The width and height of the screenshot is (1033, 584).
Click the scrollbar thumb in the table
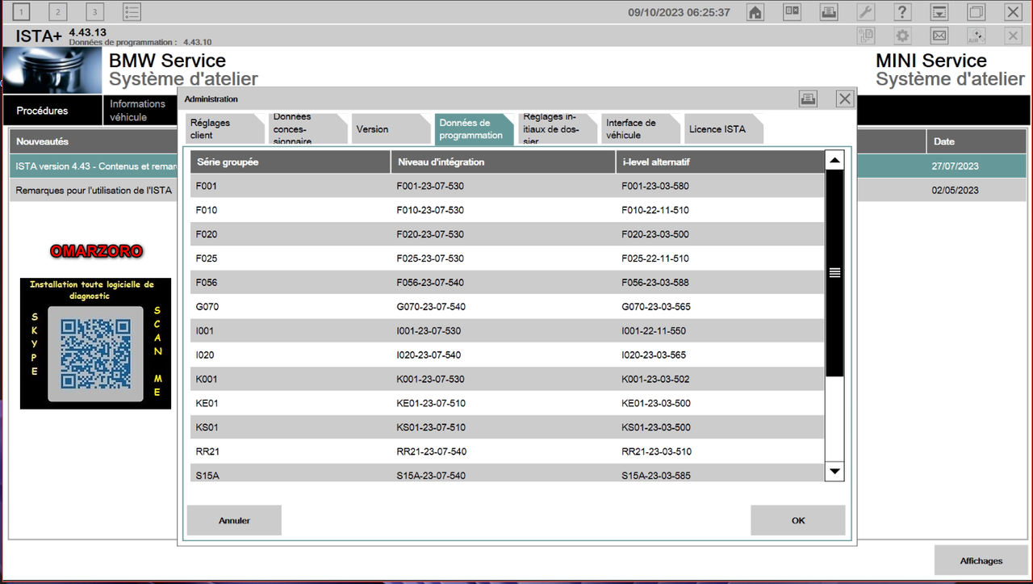pyautogui.click(x=834, y=273)
